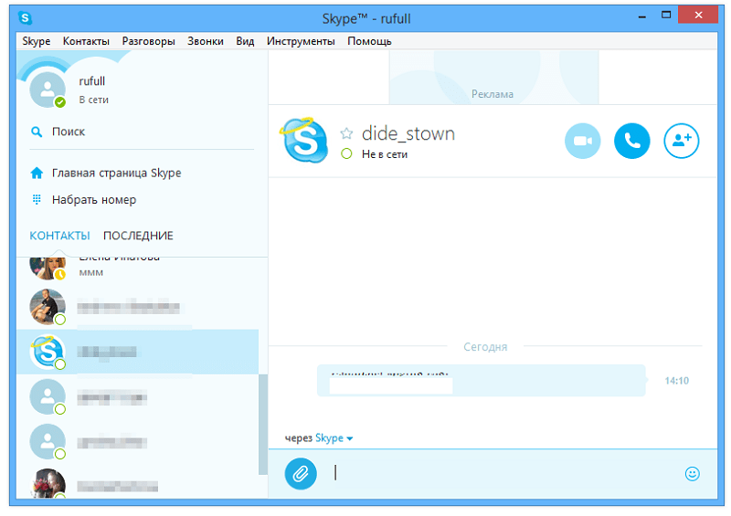Click the contacts list scrollbar
The height and width of the screenshot is (516, 731).
(263, 424)
